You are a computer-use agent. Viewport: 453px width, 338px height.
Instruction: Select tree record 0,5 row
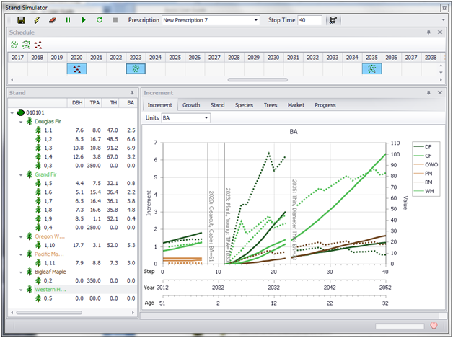pyautogui.click(x=72, y=298)
